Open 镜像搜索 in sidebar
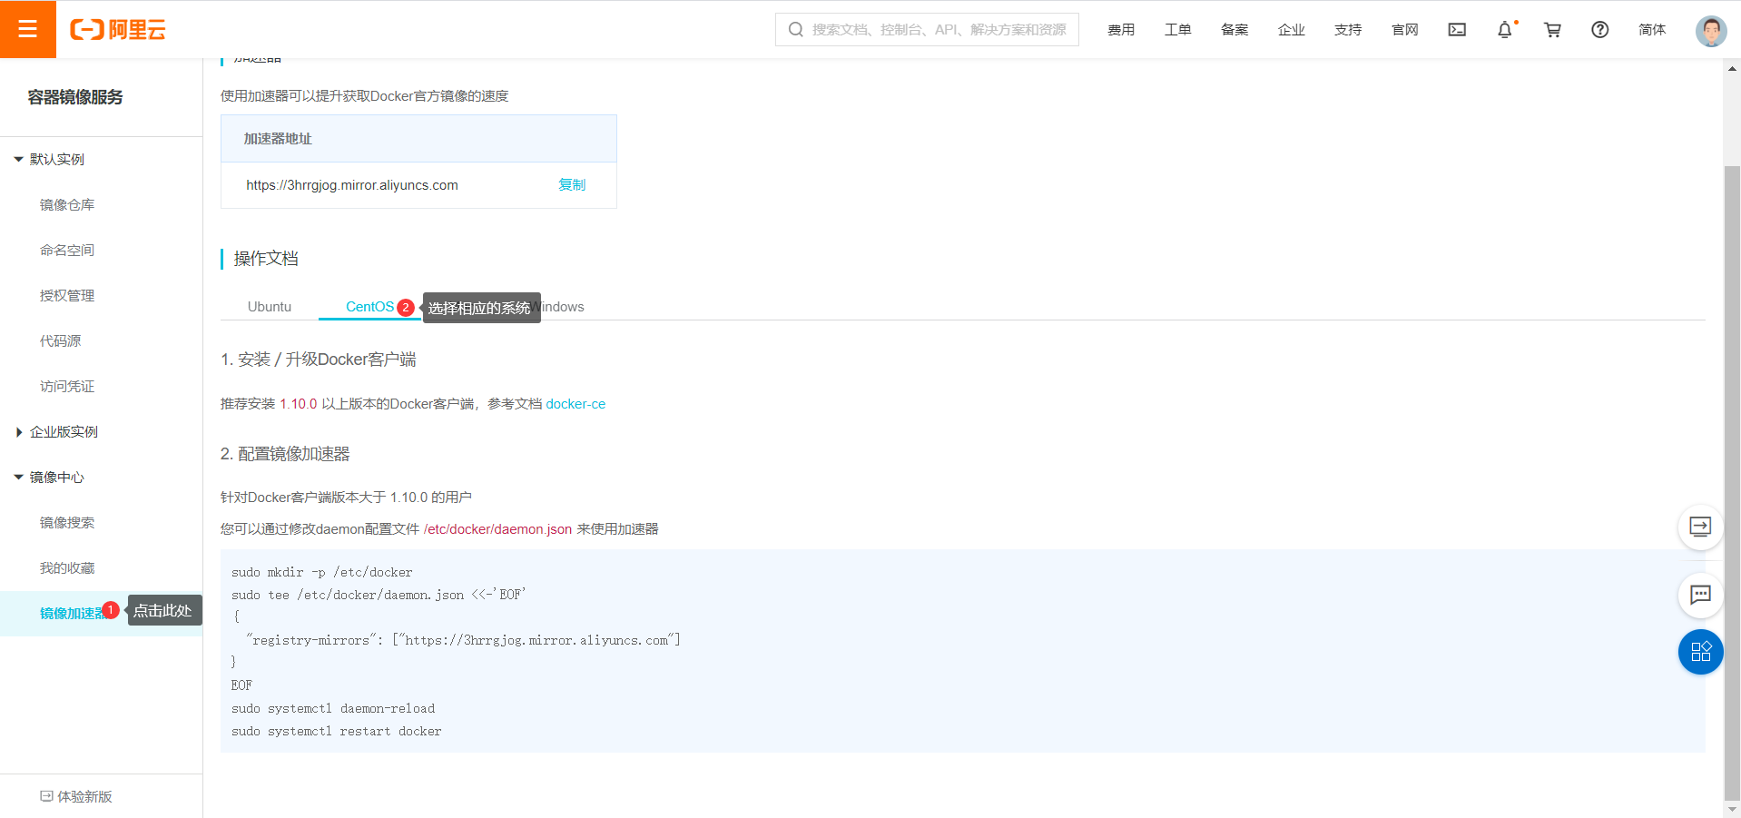The height and width of the screenshot is (818, 1741). pyautogui.click(x=67, y=523)
